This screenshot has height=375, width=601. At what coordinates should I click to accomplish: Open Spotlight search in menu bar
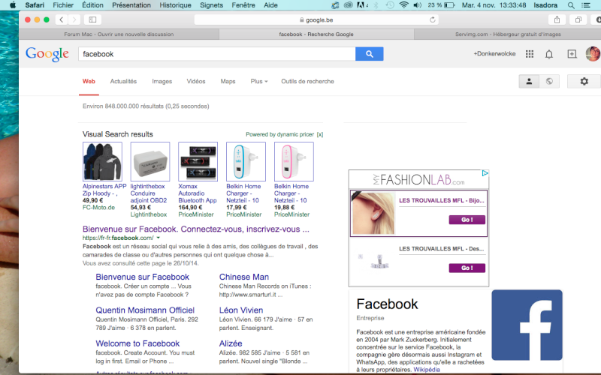click(571, 5)
